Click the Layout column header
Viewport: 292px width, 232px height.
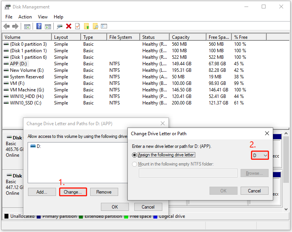pyautogui.click(x=66, y=37)
